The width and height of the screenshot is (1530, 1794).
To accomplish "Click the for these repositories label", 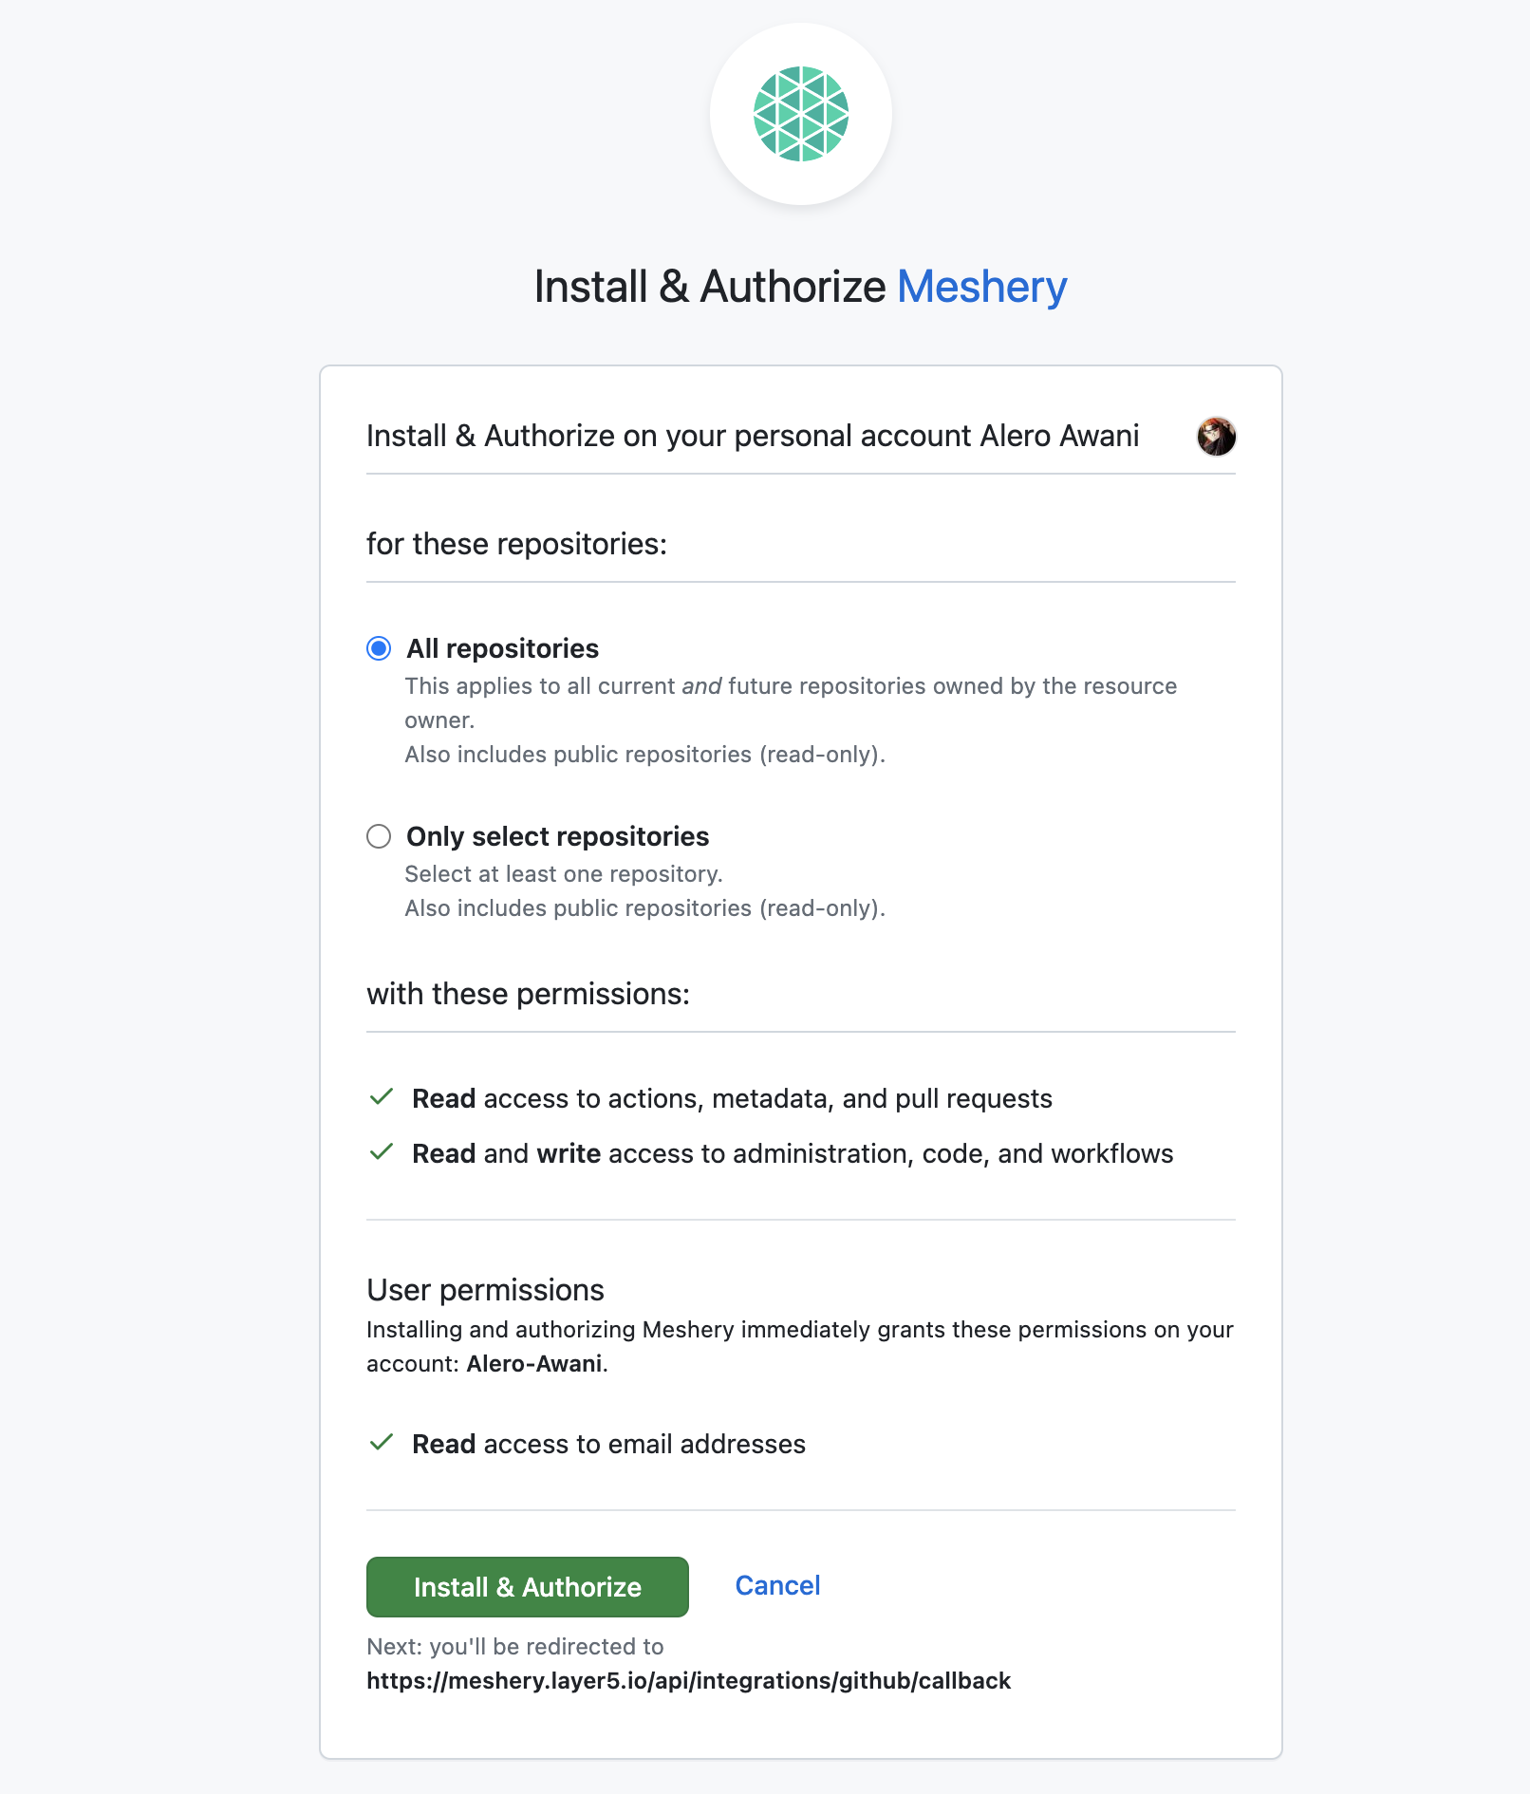I will [517, 544].
